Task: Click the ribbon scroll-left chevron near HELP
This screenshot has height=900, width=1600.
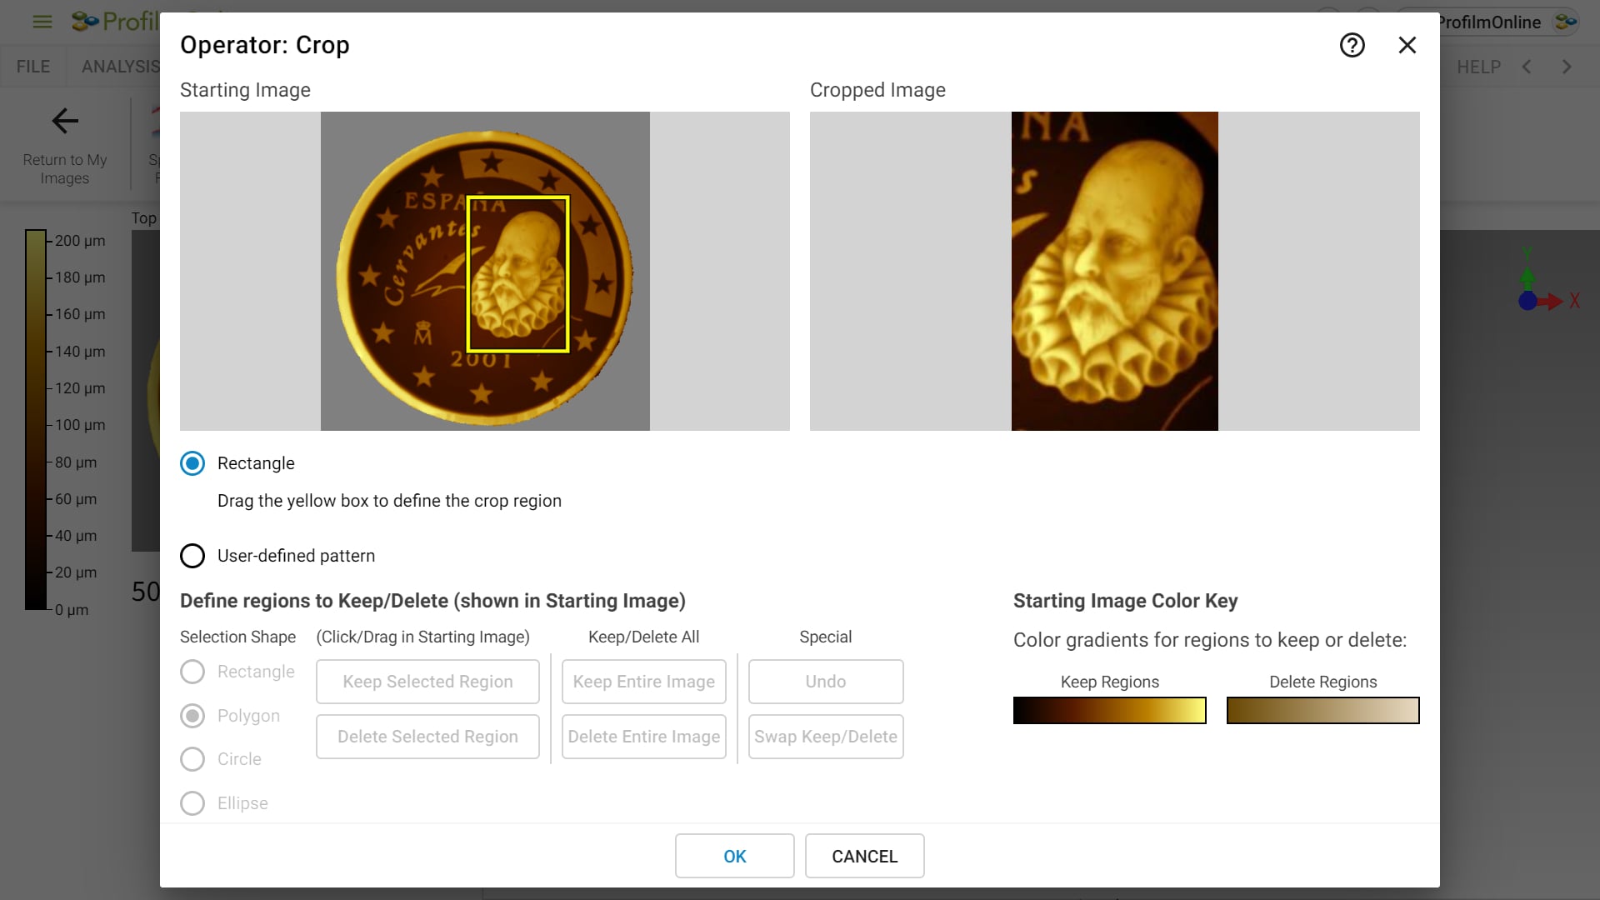Action: pyautogui.click(x=1527, y=67)
